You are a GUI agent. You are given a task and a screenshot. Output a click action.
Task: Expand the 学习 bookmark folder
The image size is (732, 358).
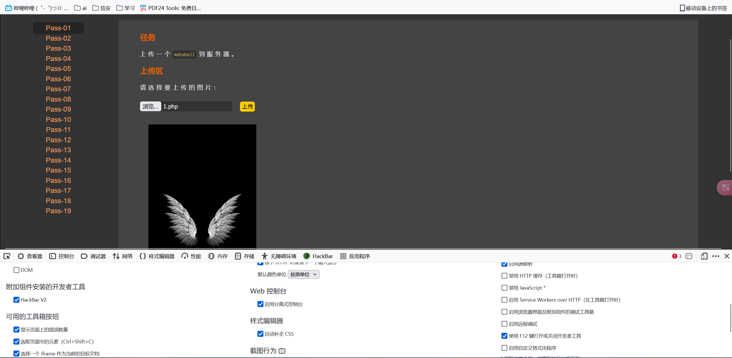click(x=126, y=8)
